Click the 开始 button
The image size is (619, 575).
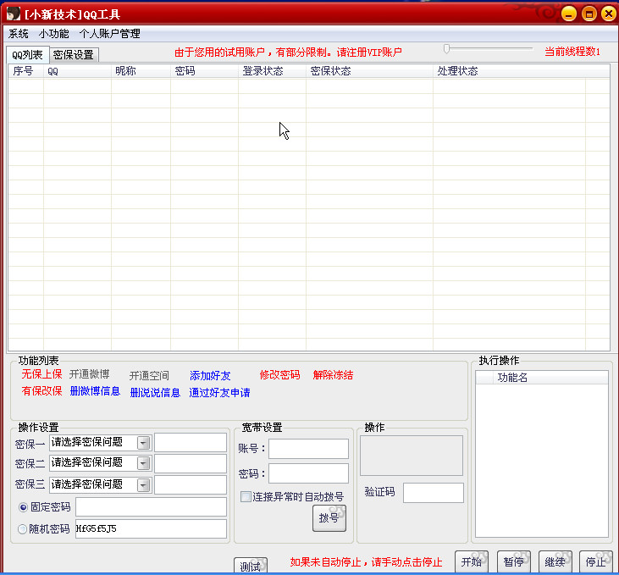point(472,561)
